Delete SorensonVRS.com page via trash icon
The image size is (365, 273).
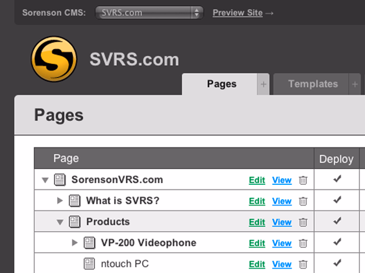pos(303,180)
